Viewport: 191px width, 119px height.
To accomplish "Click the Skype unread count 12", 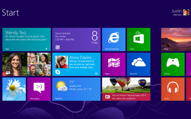I will coord(96,74).
